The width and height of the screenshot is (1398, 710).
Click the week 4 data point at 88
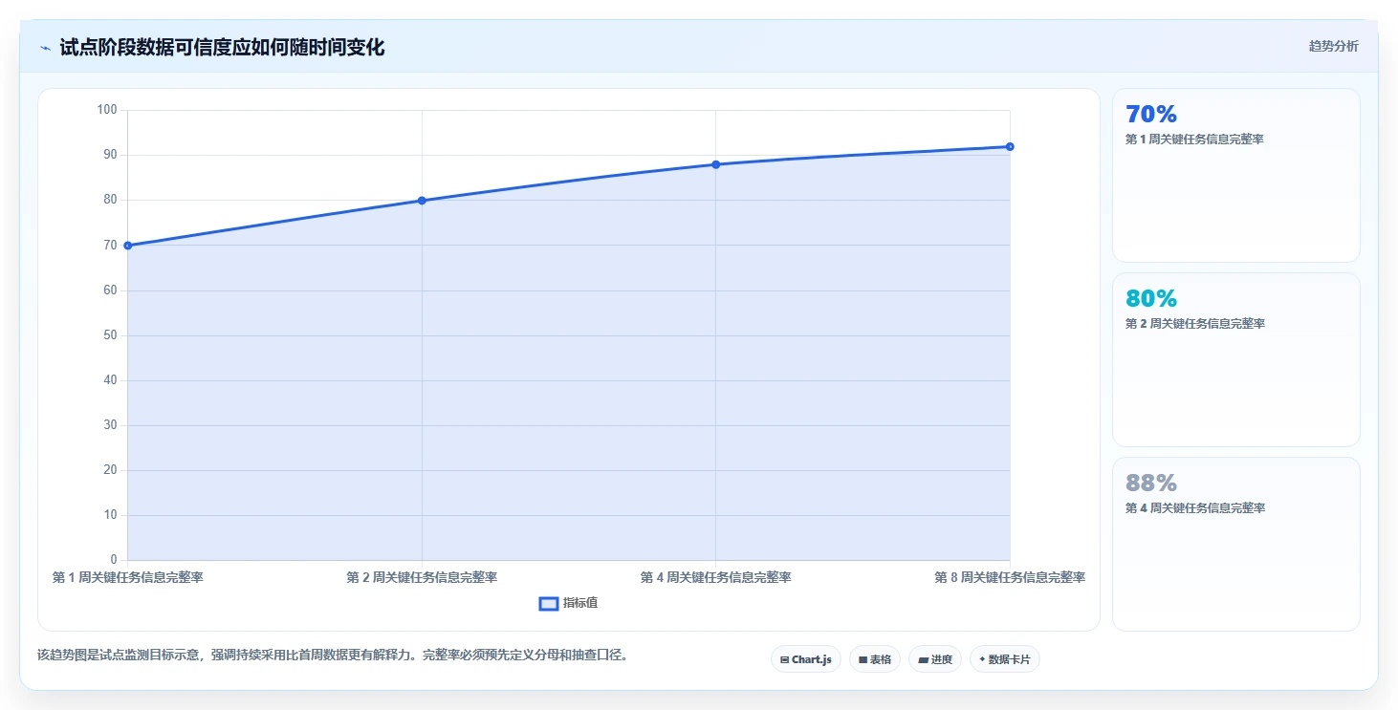point(715,164)
